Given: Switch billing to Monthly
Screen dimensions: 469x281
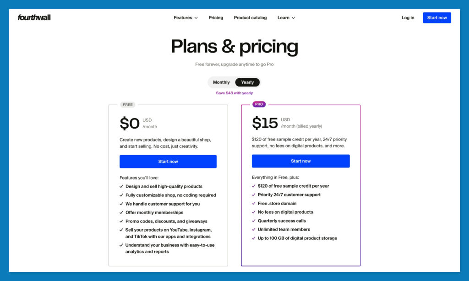Looking at the screenshot, I should [221, 82].
